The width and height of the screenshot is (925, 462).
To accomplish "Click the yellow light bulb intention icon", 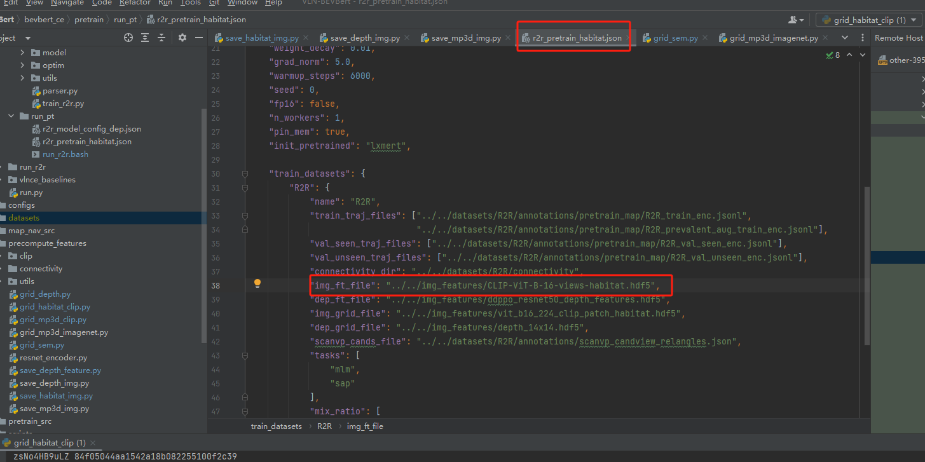I will coord(257,284).
